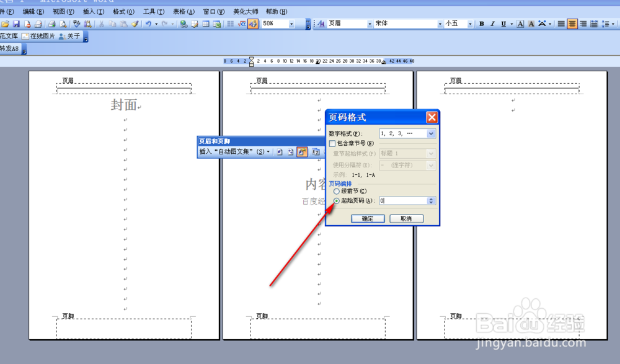Image resolution: width=620 pixels, height=364 pixels.
Task: Expand the Undo history dropdown arrow
Action: [156, 24]
